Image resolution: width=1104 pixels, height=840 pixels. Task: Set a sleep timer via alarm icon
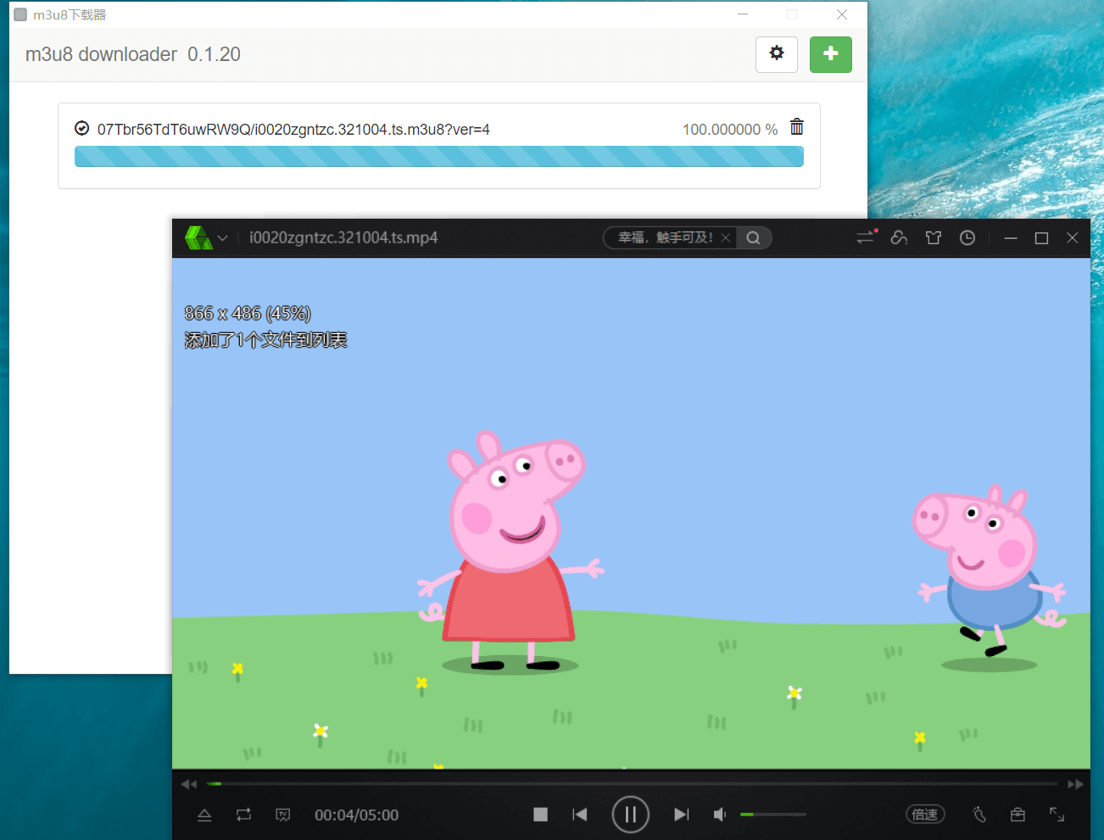(x=979, y=815)
